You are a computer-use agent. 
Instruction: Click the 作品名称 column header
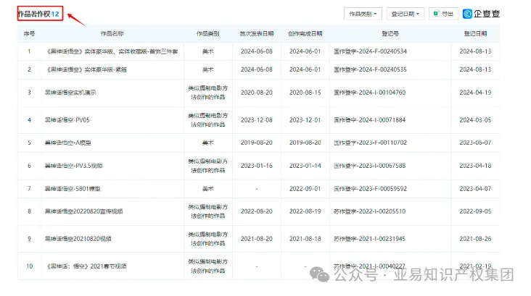point(112,34)
